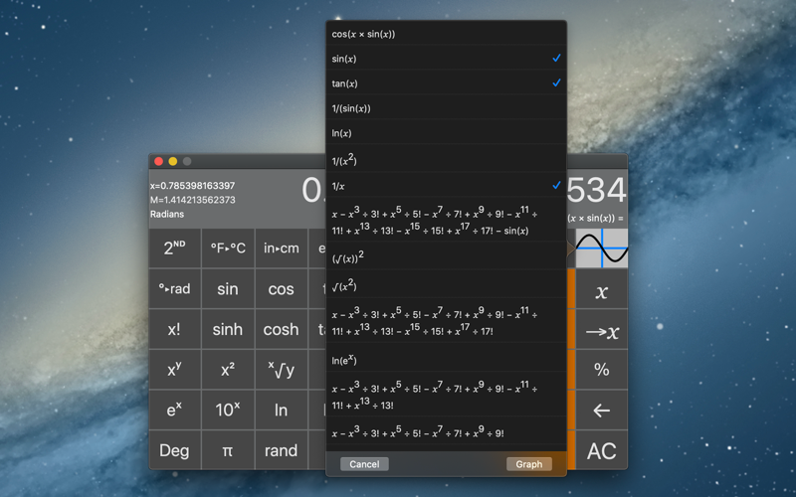Minimize calculator with yellow button

pos(172,161)
